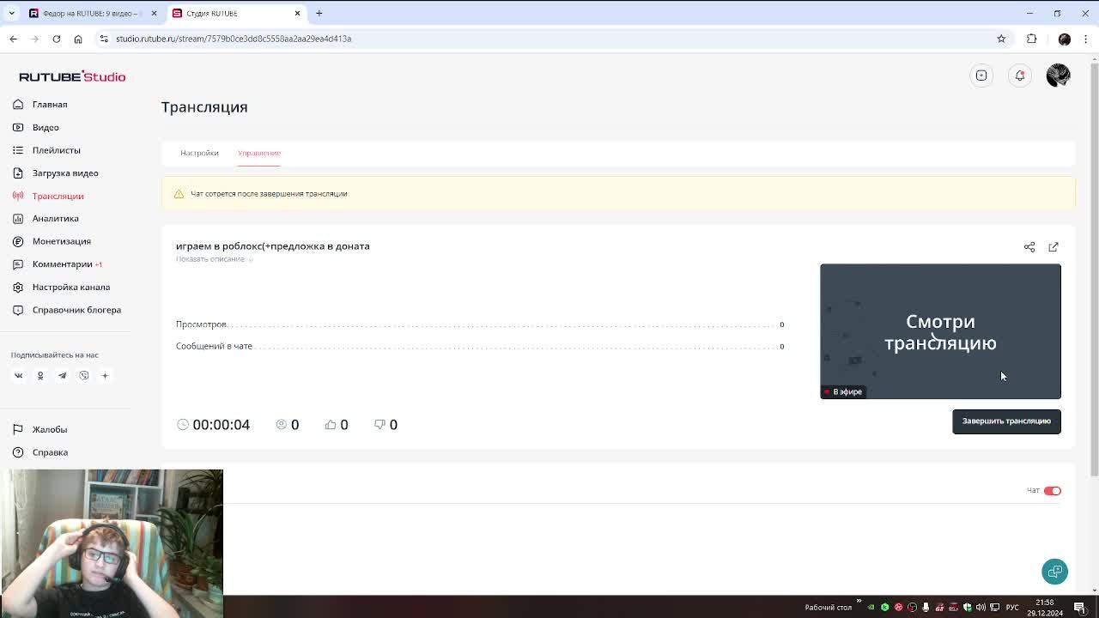Viewport: 1099px width, 618px height.
Task: Open the support chat floating button
Action: click(x=1055, y=572)
